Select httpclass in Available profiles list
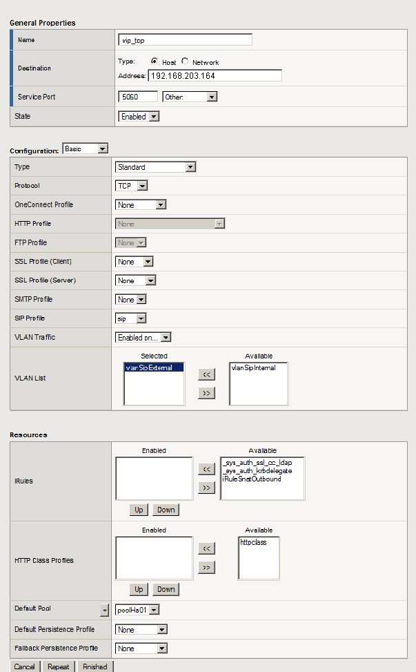The image size is (416, 672). [252, 543]
